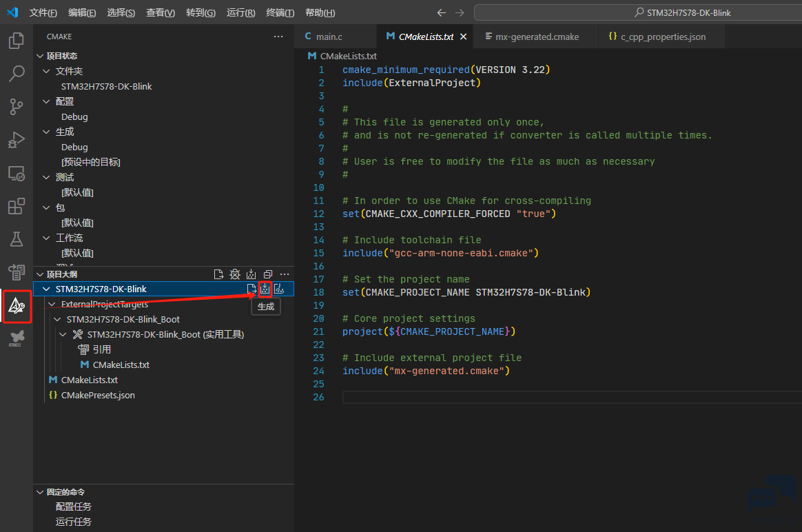Open the CMake Tools view
This screenshot has height=532, width=802.
pyautogui.click(x=17, y=306)
